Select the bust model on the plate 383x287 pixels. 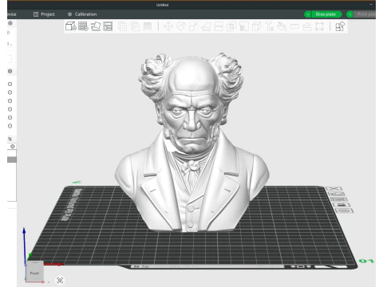[x=191, y=143]
